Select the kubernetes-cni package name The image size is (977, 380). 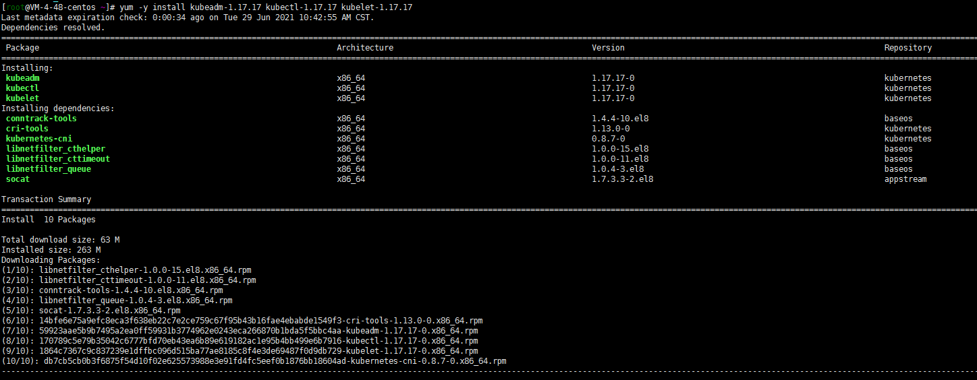(39, 139)
